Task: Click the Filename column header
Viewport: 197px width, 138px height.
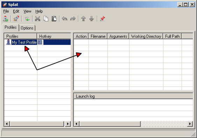Action: [x=98, y=36]
